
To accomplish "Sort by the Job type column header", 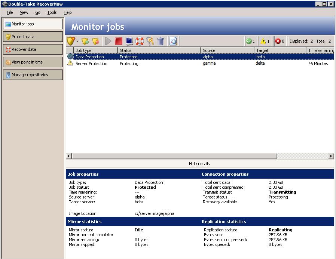I will click(x=95, y=50).
